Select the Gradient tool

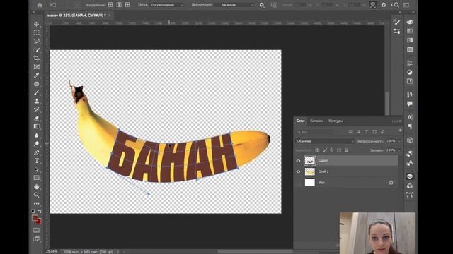tap(36, 126)
